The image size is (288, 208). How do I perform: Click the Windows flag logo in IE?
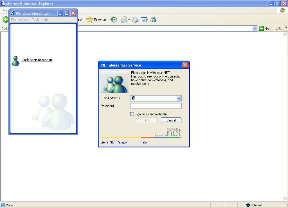282,10
